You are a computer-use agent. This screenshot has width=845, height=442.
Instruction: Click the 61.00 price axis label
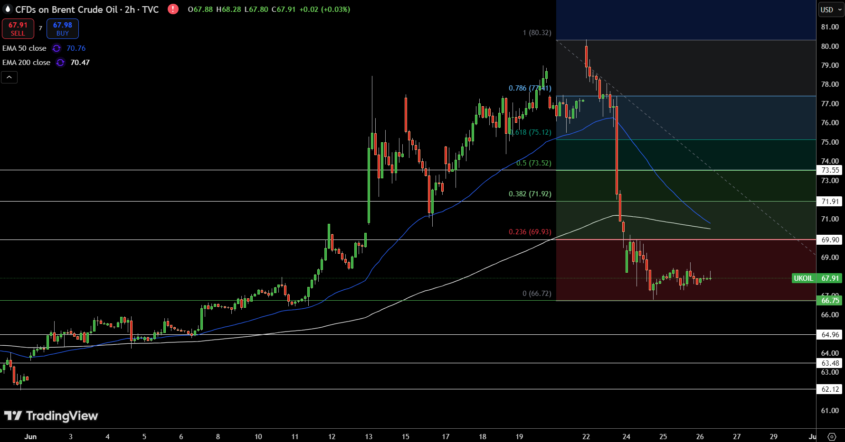830,411
